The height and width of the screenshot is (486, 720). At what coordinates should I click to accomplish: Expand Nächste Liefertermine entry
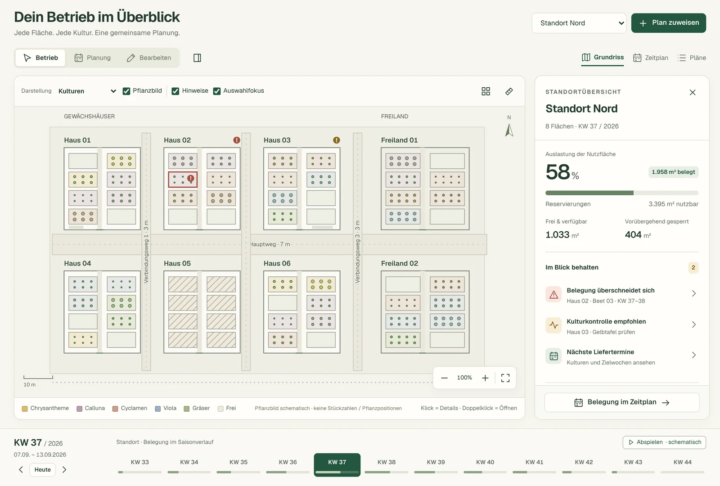click(621, 356)
